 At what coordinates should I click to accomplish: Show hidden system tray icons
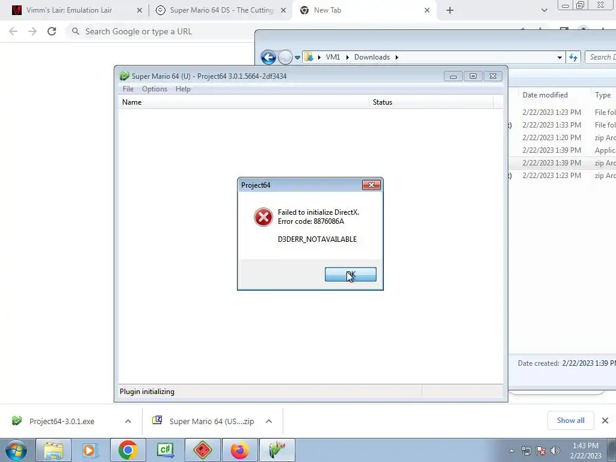[x=511, y=451]
